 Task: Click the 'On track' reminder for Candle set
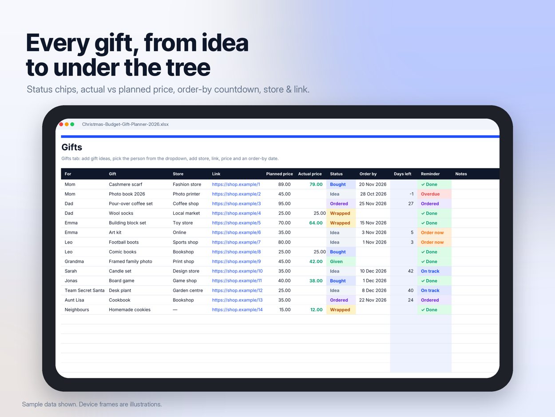(434, 271)
